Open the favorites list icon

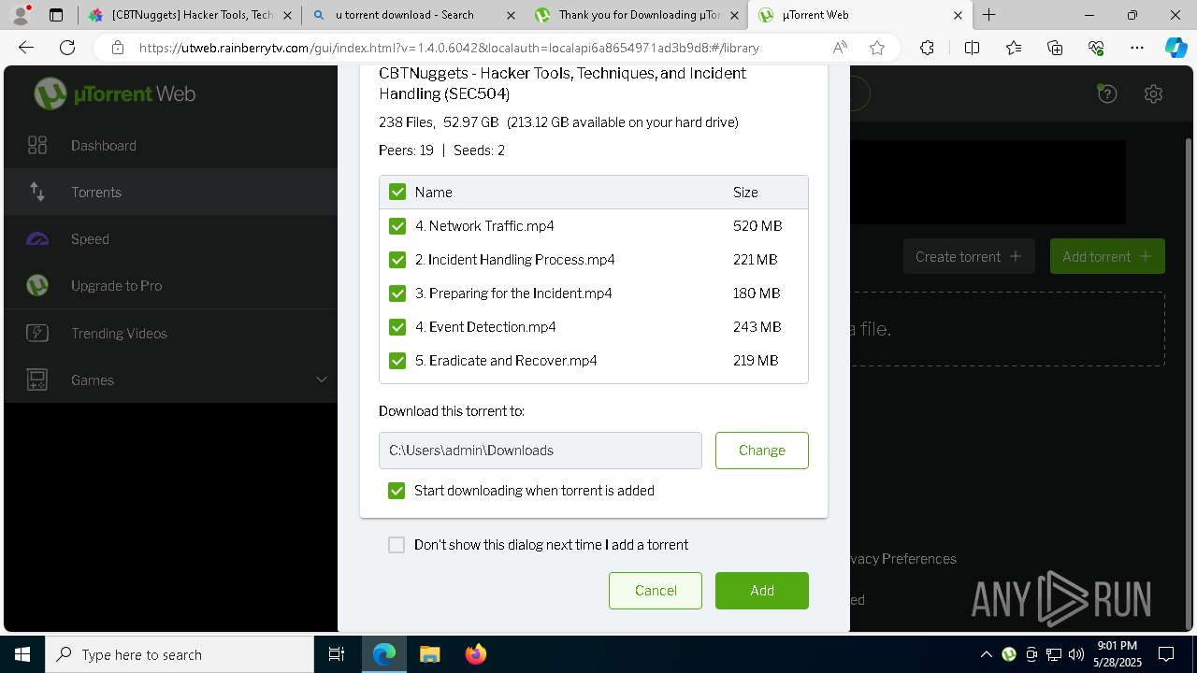tap(1014, 48)
